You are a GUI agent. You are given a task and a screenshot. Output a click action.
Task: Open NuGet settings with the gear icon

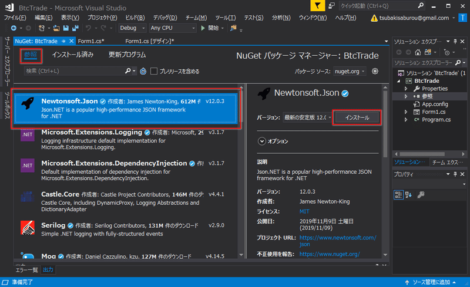coord(375,71)
